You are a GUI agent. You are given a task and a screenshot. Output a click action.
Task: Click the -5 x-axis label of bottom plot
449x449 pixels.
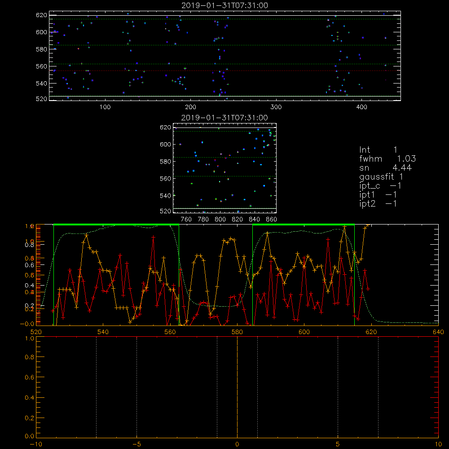[136, 444]
